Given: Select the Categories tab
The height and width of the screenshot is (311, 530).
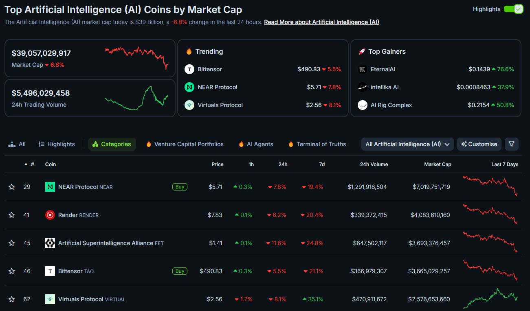Looking at the screenshot, I should (112, 144).
